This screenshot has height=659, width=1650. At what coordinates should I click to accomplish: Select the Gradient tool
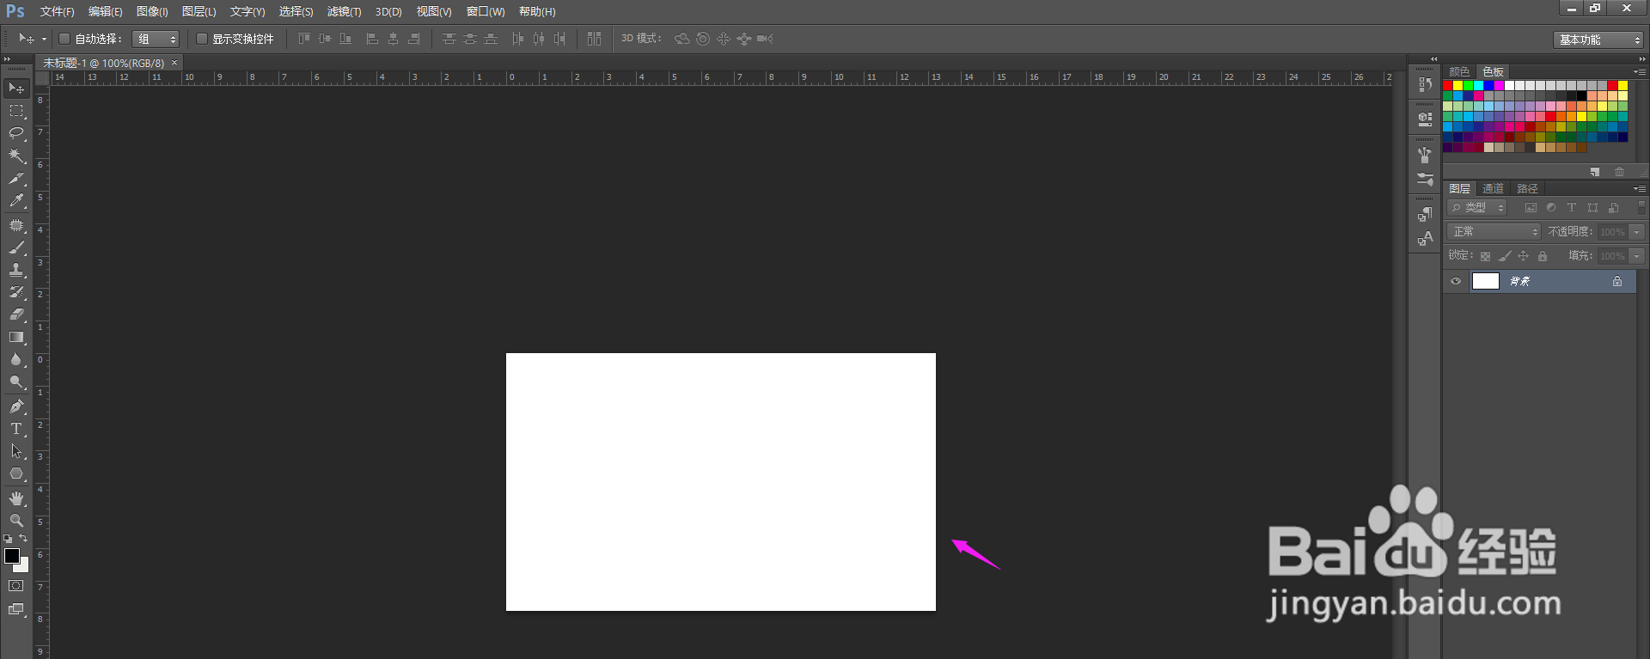[16, 337]
